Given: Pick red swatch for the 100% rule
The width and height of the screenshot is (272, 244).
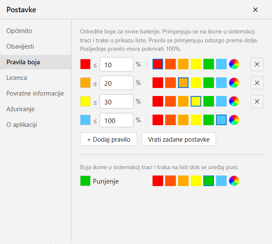Looking at the screenshot, I should click(158, 120).
